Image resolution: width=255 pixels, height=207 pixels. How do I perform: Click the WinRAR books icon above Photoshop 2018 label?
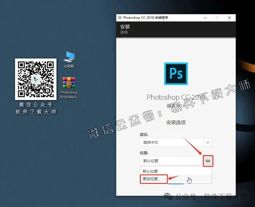[x=69, y=83]
